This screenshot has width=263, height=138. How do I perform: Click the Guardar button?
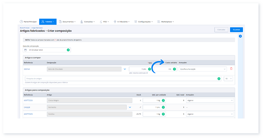coord(236,30)
